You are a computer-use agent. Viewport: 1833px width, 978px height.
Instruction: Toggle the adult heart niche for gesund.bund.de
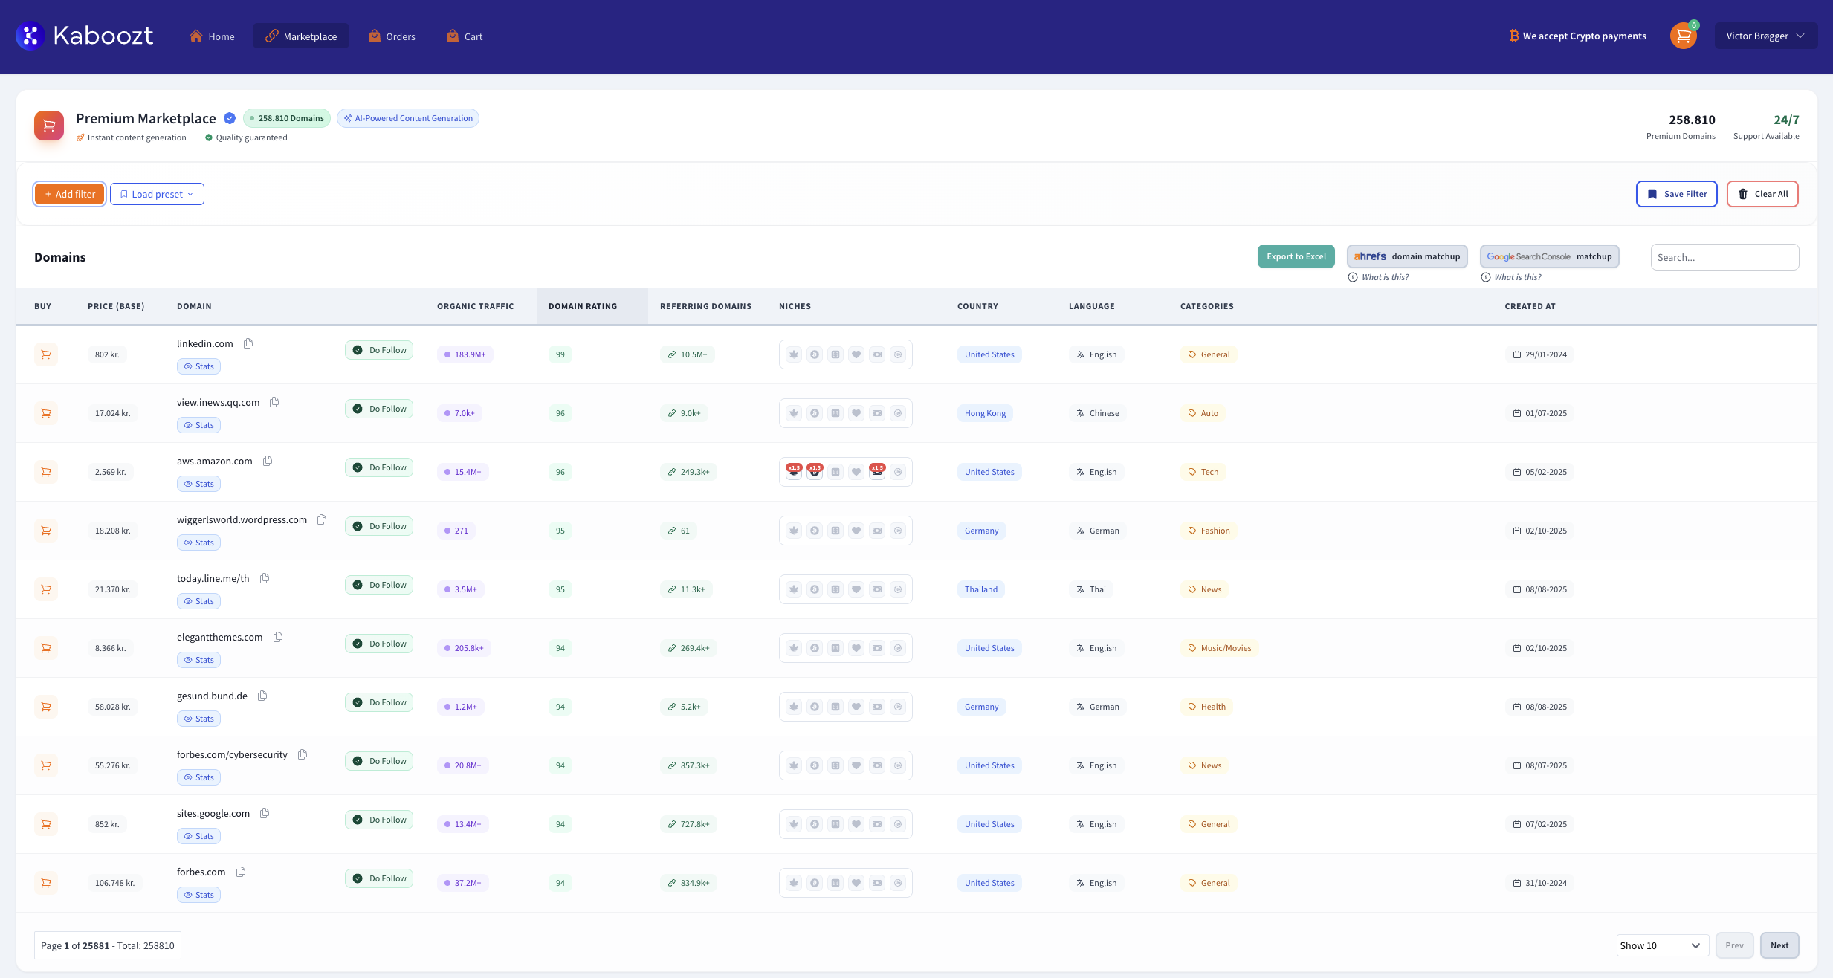click(x=856, y=707)
